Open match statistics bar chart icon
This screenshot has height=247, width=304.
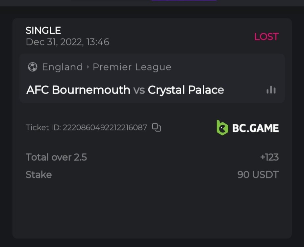[271, 90]
